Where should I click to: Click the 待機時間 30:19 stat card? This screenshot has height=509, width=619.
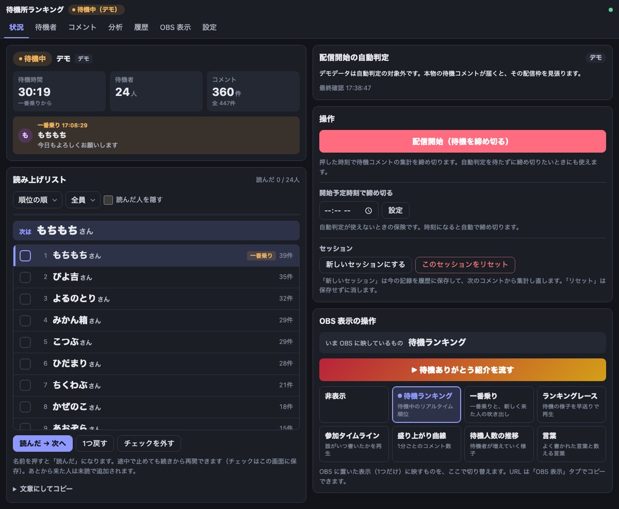coord(59,91)
